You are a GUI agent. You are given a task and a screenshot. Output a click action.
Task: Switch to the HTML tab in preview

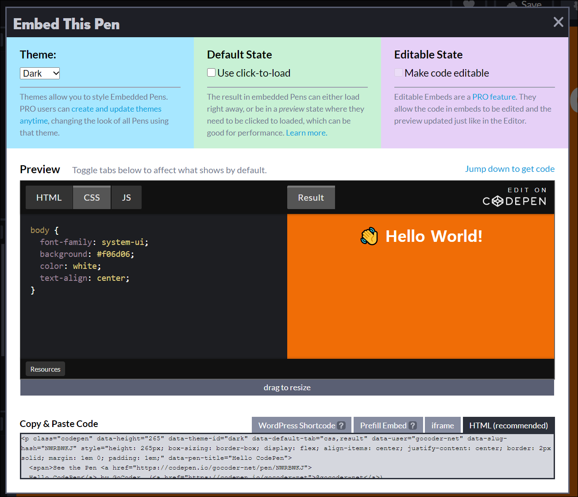pos(49,198)
